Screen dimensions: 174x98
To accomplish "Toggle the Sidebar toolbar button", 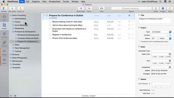I will (x=4, y=8).
